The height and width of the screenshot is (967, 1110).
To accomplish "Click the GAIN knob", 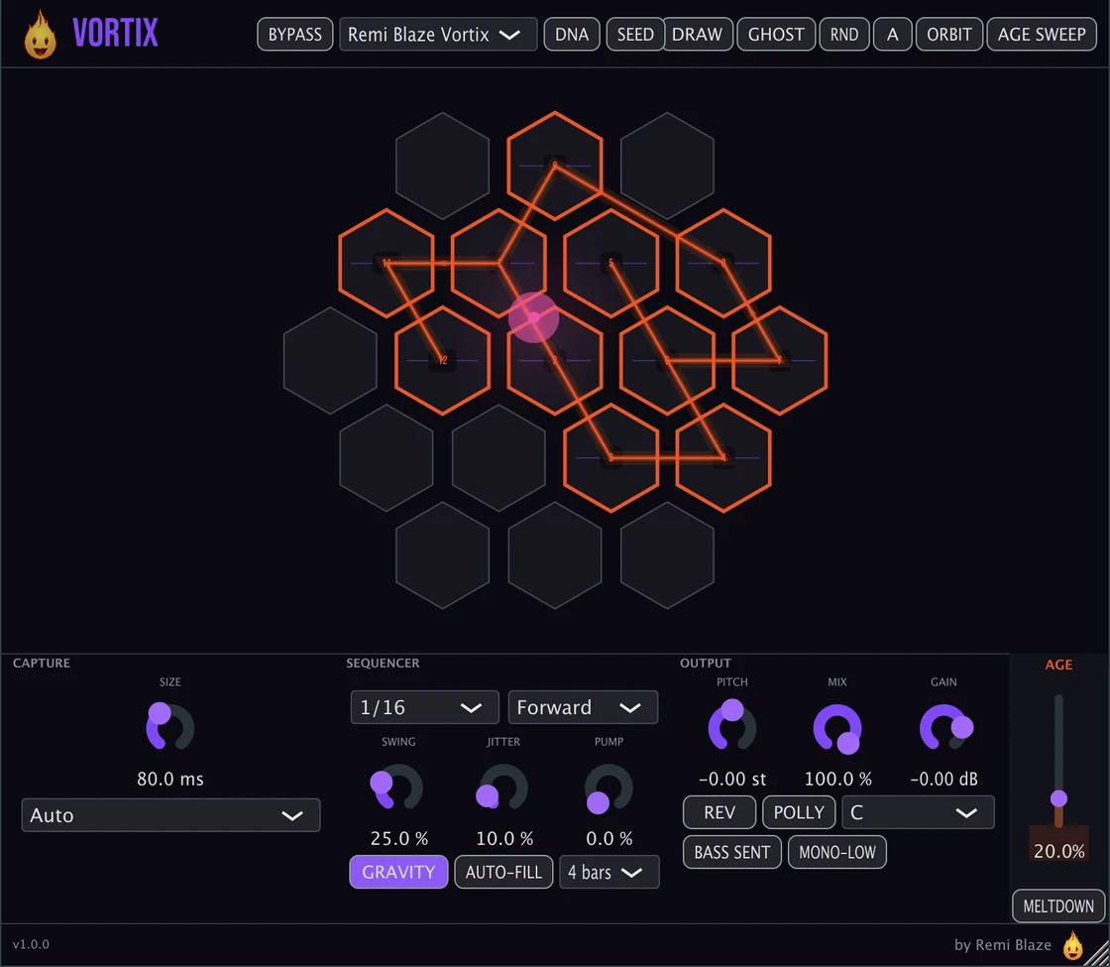I will click(944, 727).
